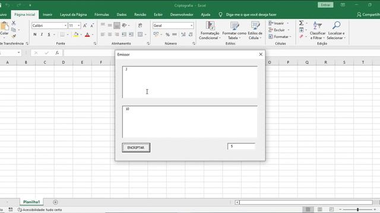Decrease font size with the smaller A icon
This screenshot has width=380, height=213.
92,25
